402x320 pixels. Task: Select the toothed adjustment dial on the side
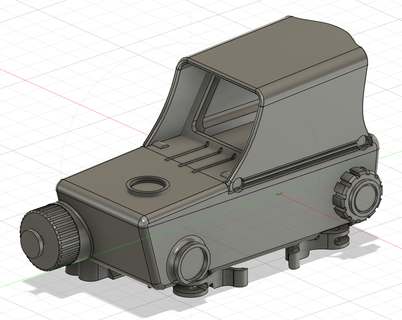point(357,194)
